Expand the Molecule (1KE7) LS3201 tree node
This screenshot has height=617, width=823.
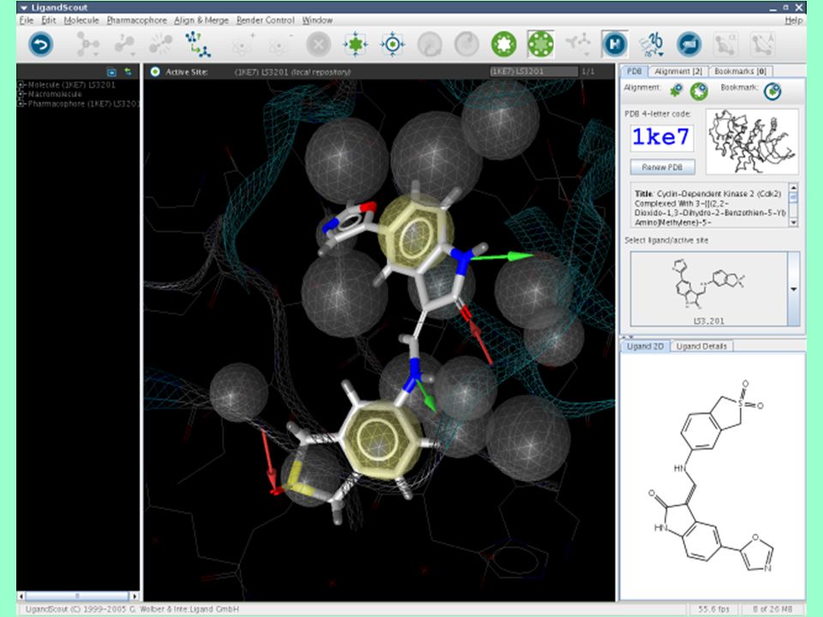coord(21,85)
